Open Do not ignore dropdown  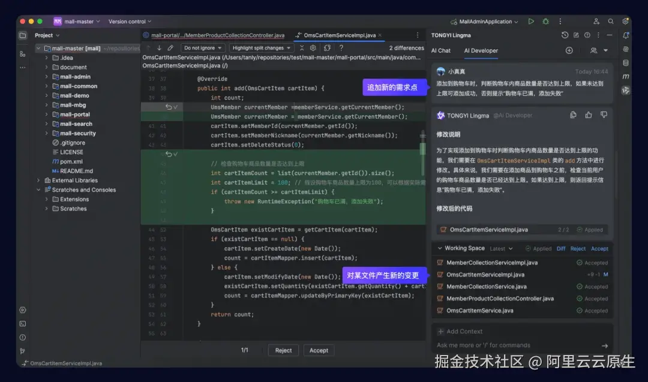tap(203, 48)
